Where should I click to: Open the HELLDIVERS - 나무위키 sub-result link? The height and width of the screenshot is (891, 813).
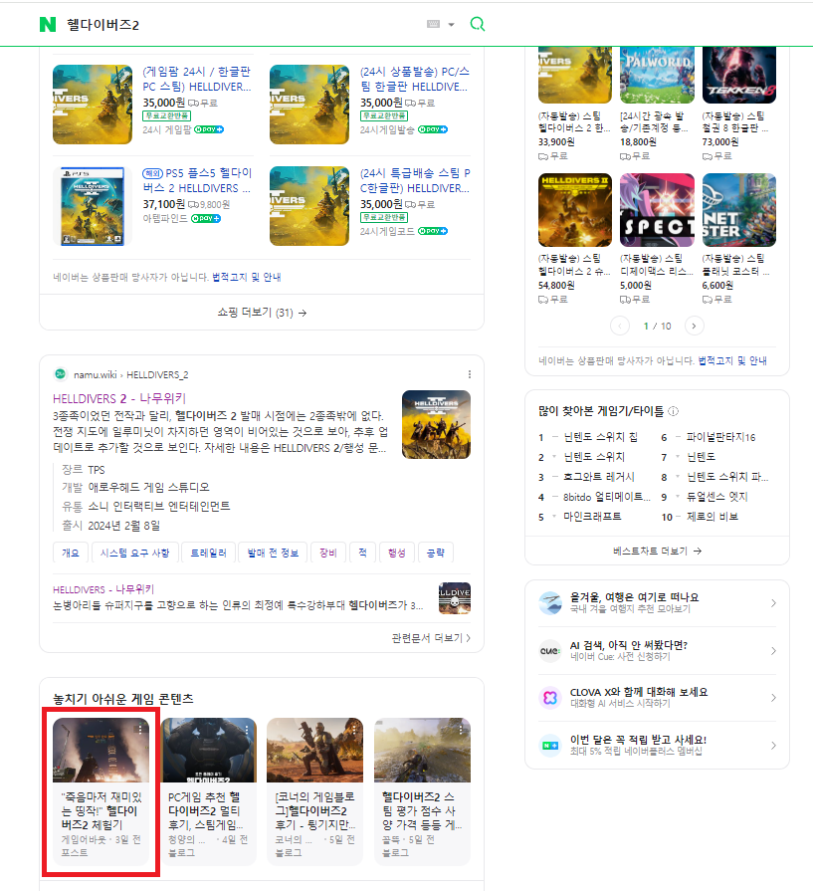(x=103, y=589)
